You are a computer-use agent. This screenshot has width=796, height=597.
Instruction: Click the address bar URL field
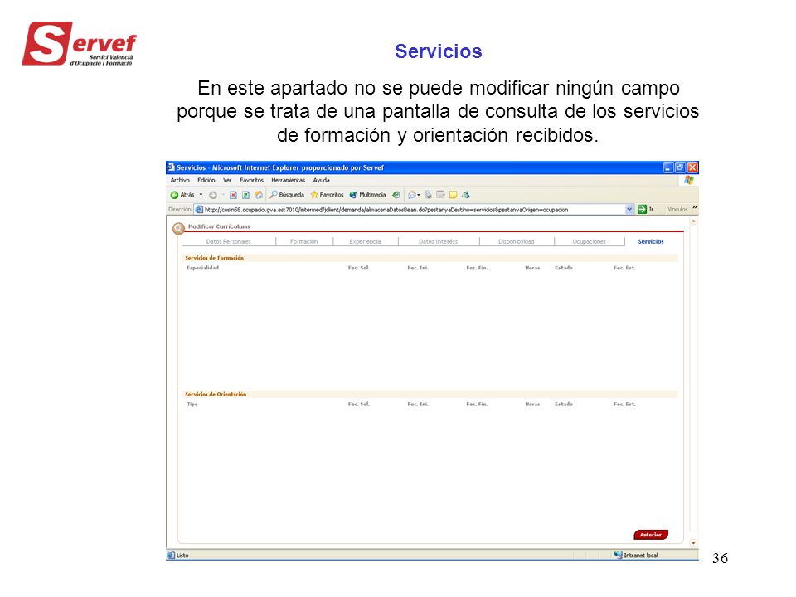(409, 210)
